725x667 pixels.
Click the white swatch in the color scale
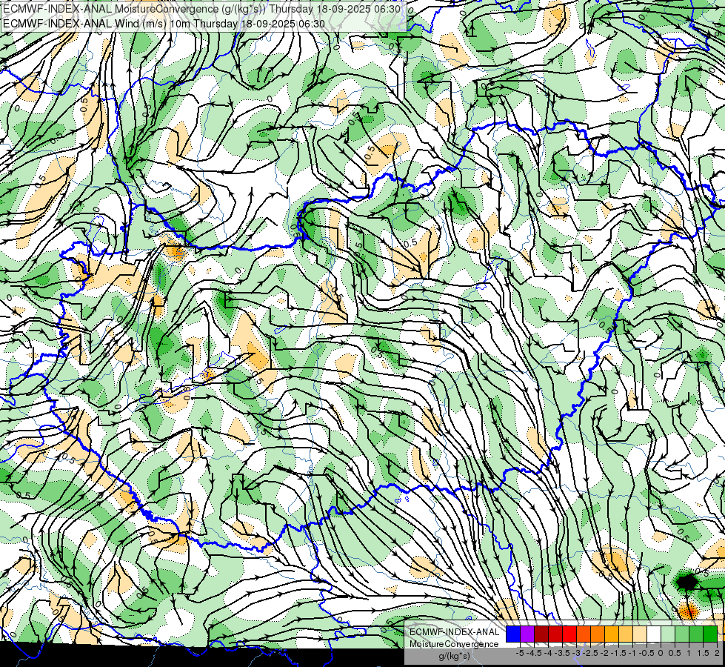click(653, 634)
